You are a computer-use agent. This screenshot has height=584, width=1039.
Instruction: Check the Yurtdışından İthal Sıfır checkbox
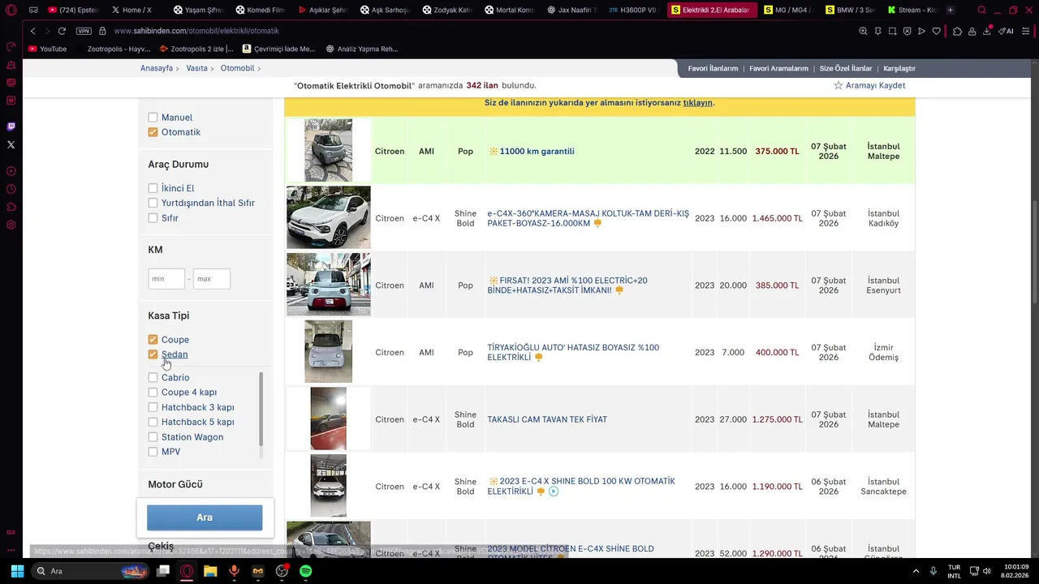pos(153,203)
